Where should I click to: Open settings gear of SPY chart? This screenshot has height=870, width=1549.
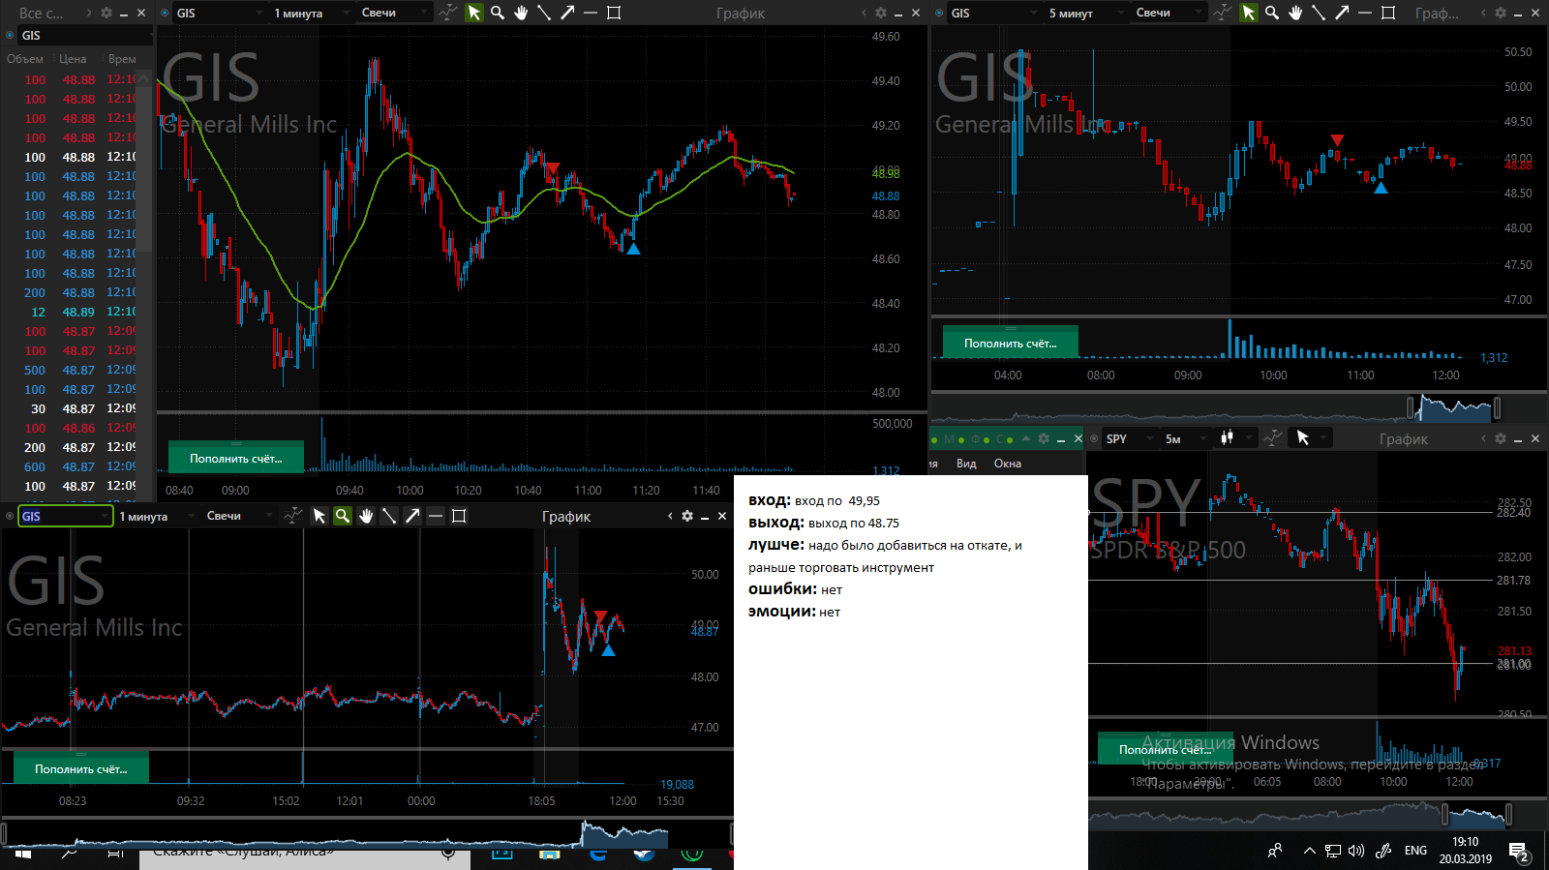[x=1500, y=438]
